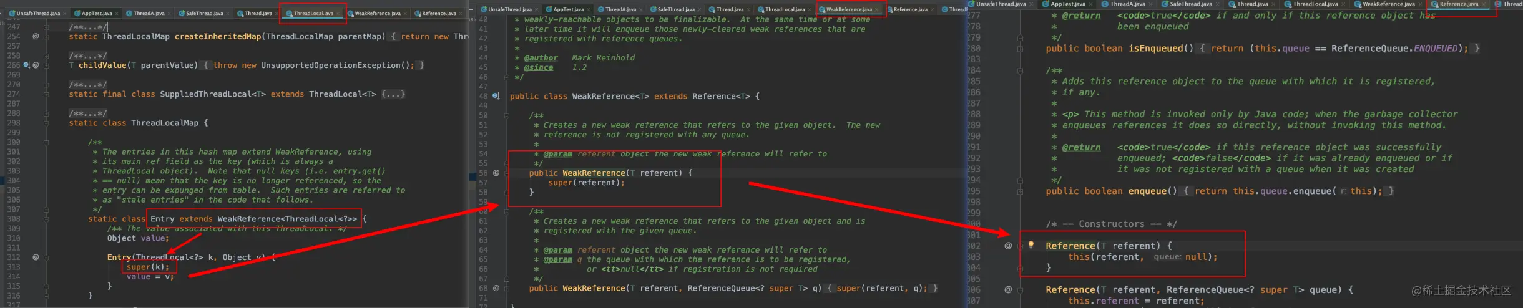
Task: Close the WeakReference.java tab in middle editor
Action: [x=876, y=10]
